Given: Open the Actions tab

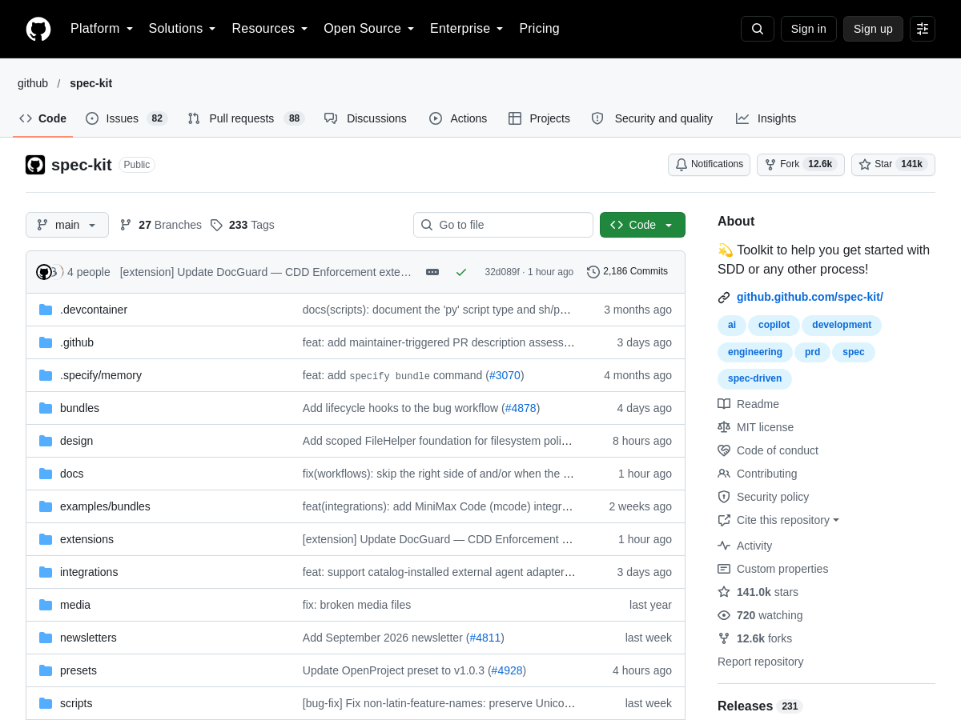Looking at the screenshot, I should click(458, 118).
